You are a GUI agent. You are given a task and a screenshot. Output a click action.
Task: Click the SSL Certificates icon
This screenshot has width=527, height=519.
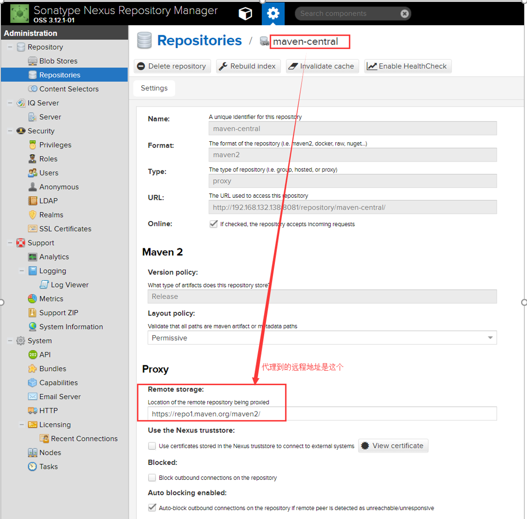[33, 229]
